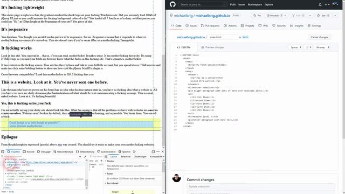Open the Laufzeitanalyse devtools tab
Viewport: 345px width, 194px height.
(x=106, y=152)
